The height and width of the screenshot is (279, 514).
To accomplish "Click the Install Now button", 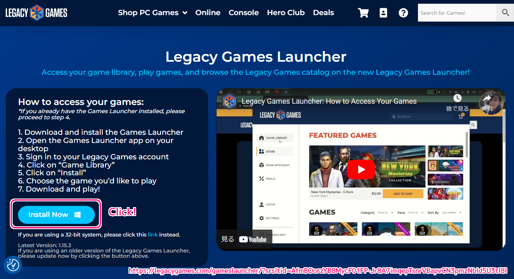I will tap(56, 214).
